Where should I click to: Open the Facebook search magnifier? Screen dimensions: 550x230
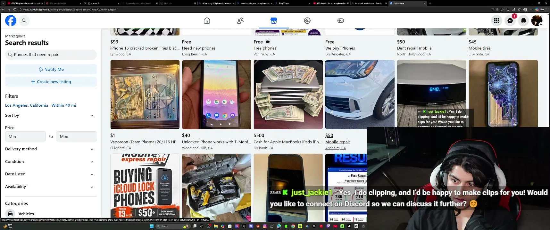point(24,21)
